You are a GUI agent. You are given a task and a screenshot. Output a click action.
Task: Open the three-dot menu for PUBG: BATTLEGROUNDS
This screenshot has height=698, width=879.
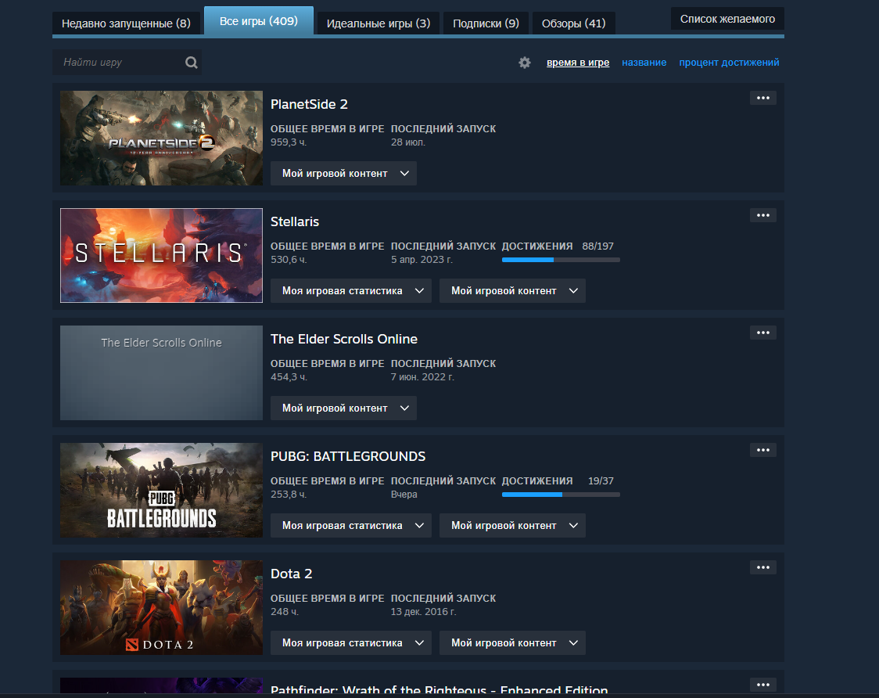point(763,450)
